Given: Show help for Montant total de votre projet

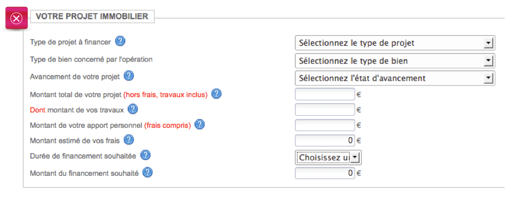Looking at the screenshot, I should (217, 94).
